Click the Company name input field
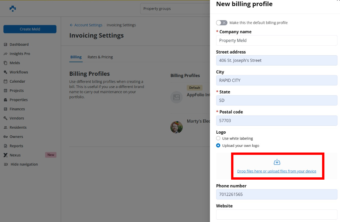This screenshot has height=222, width=340. [277, 40]
